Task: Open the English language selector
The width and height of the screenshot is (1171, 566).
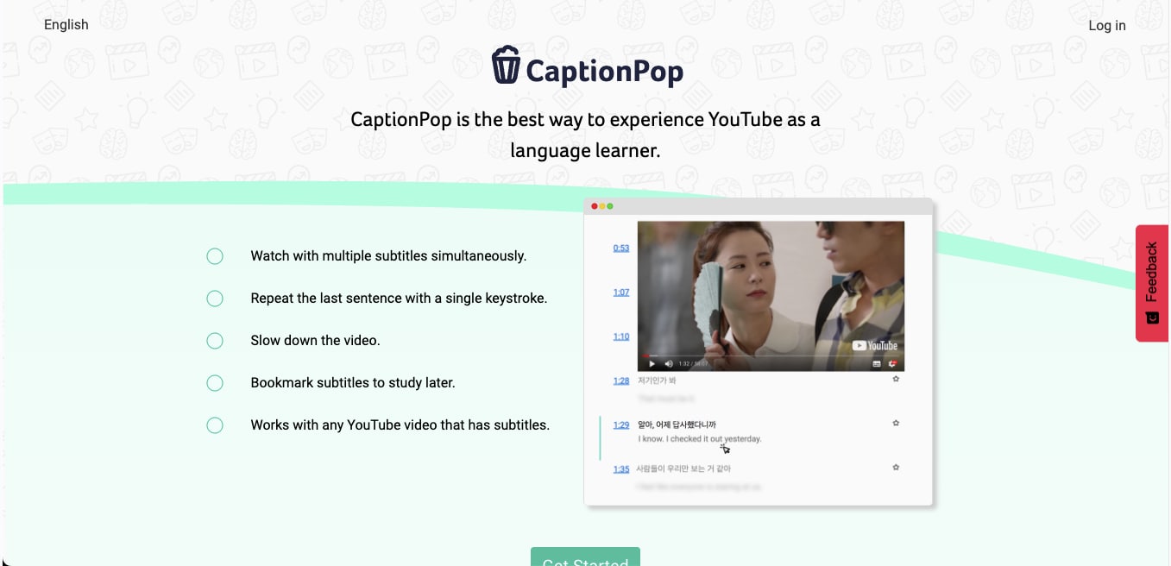Action: pos(66,24)
